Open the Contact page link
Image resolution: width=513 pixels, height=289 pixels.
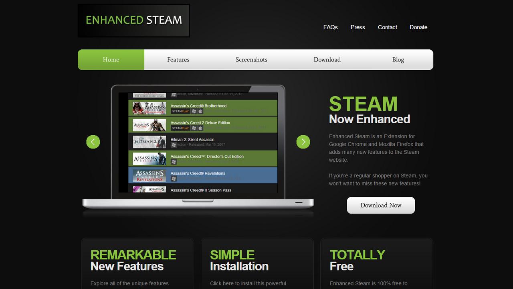tap(388, 27)
